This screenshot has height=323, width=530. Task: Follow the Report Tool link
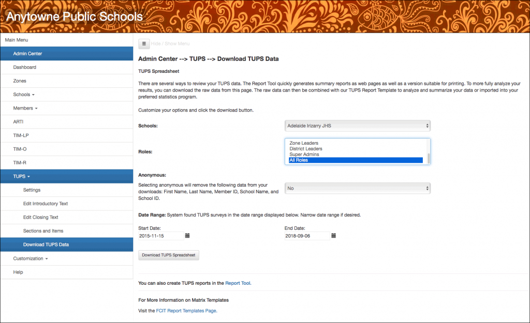(238, 283)
